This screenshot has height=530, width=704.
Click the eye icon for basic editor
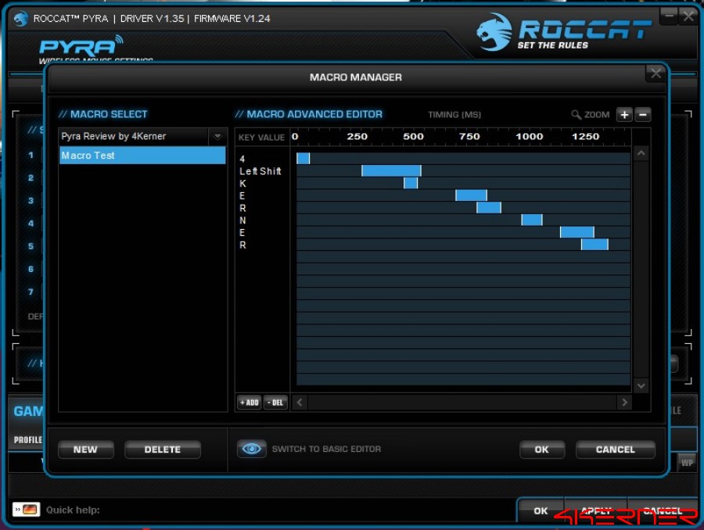pos(251,449)
